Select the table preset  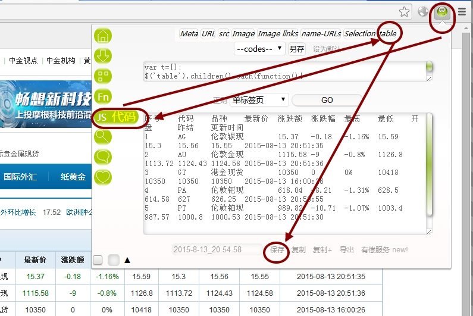point(388,33)
